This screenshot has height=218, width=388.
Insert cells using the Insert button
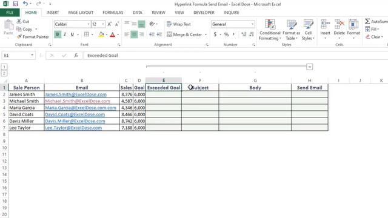325,29
